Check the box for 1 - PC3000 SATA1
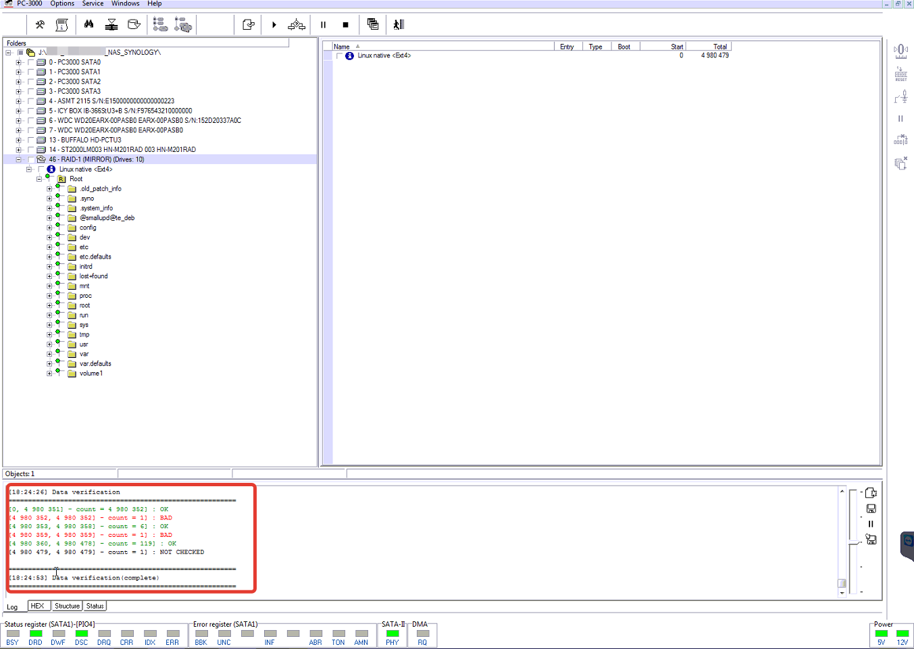Viewport: 914px width, 649px height. click(x=30, y=72)
